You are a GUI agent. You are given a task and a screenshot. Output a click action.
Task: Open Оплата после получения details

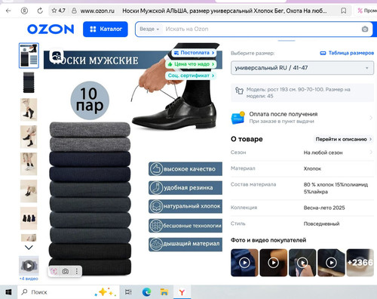(302, 118)
